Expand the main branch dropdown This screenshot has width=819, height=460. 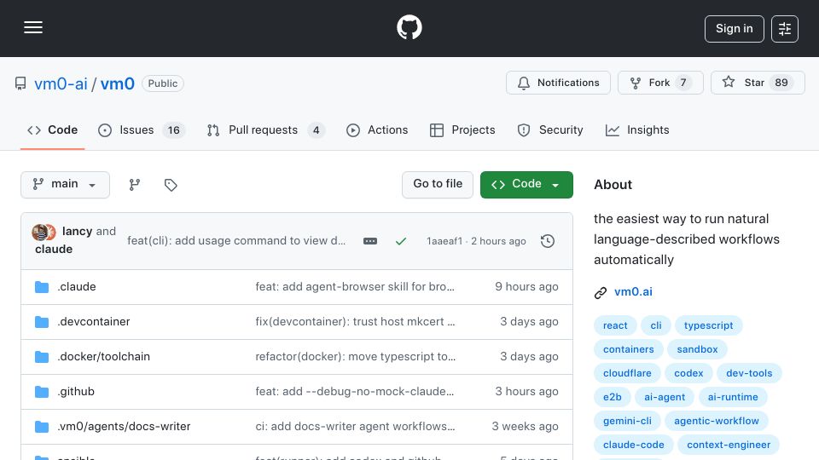point(66,185)
